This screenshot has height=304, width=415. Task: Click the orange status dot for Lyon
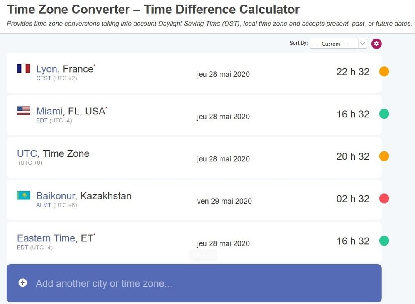[384, 72]
